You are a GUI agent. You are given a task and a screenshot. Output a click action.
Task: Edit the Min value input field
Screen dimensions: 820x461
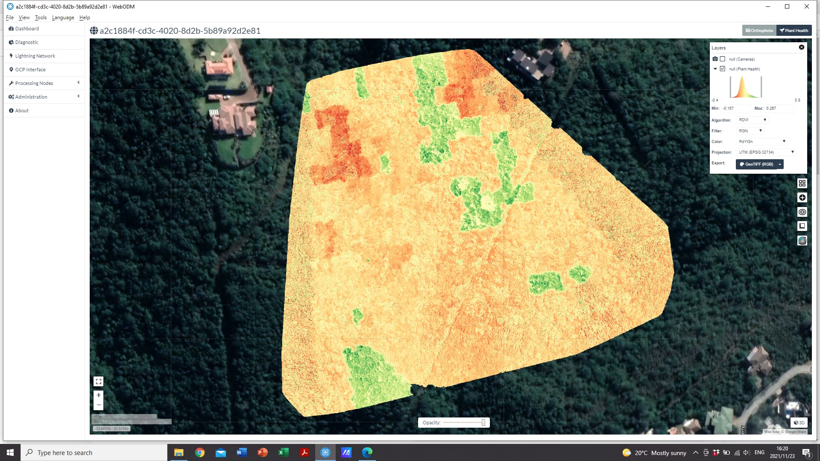click(735, 108)
